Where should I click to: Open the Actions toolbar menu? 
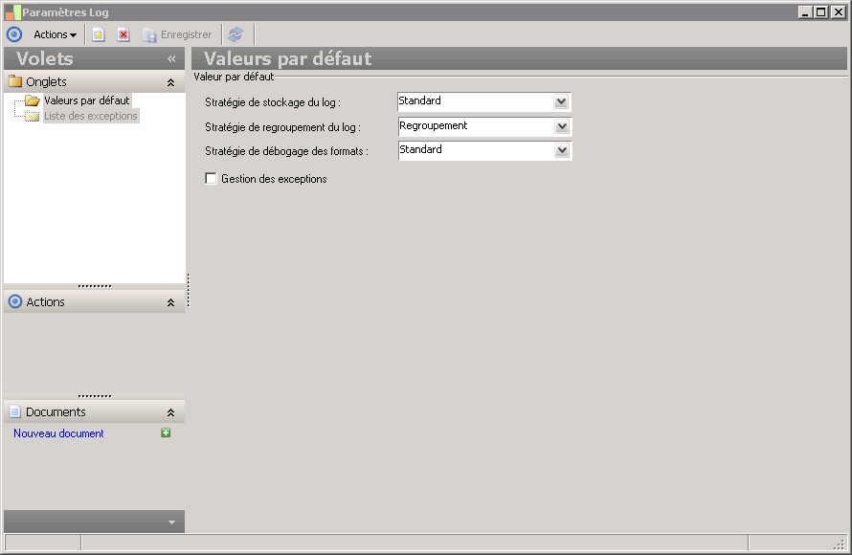pos(55,34)
